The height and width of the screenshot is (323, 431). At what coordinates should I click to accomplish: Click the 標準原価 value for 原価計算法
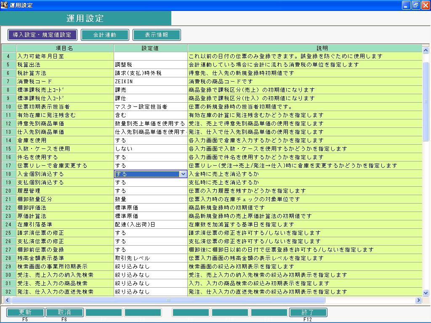151,216
